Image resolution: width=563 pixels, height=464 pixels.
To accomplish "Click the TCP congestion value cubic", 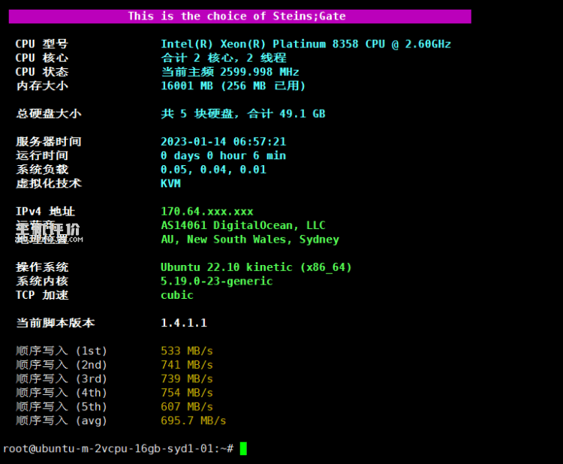I will 176,295.
